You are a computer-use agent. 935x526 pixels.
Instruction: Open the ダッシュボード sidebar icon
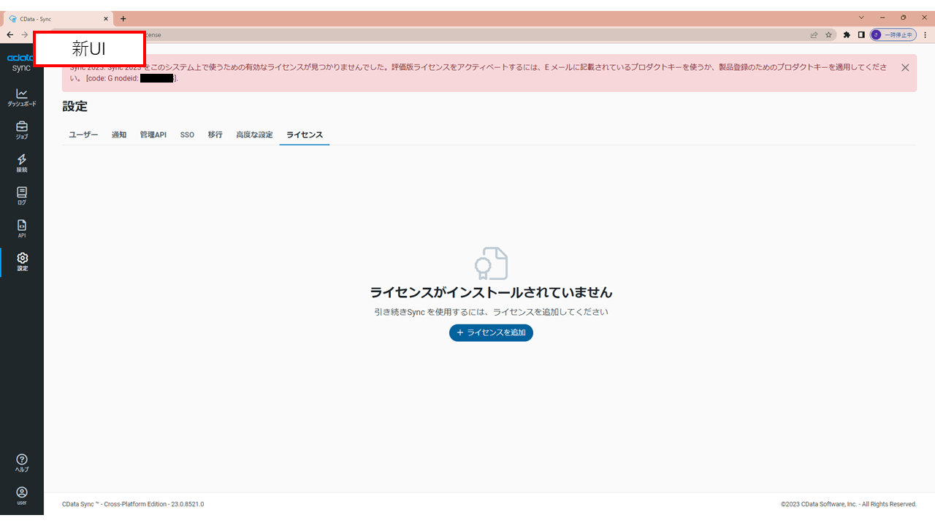pos(22,97)
